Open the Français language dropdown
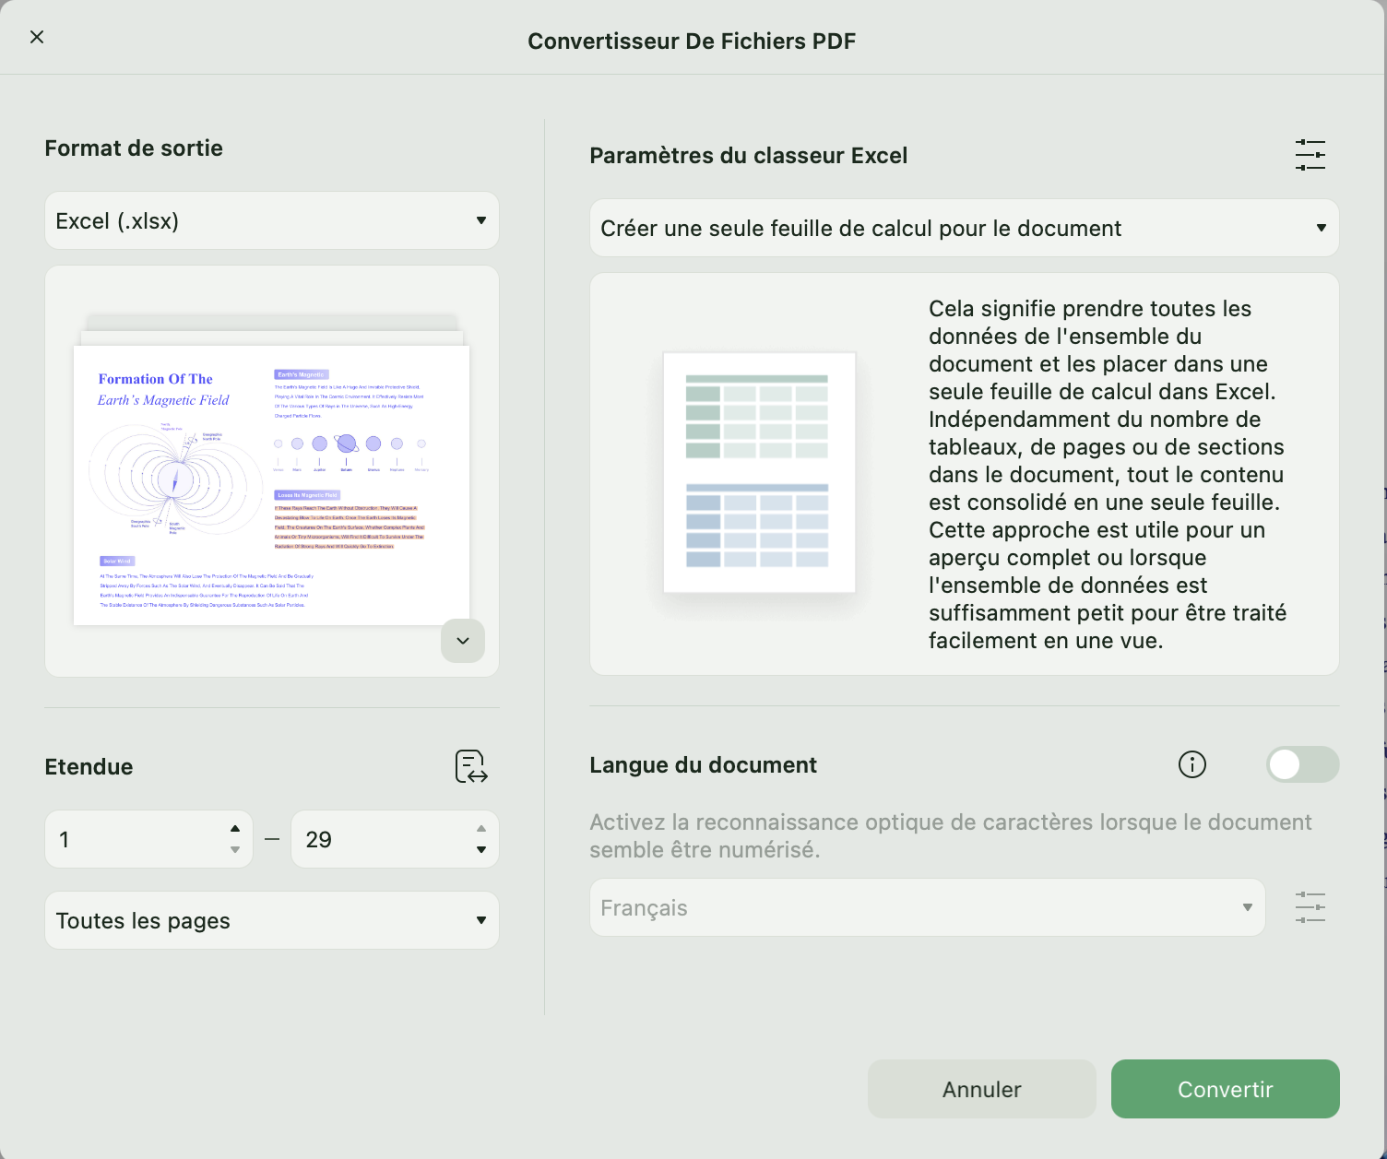Viewport: 1387px width, 1159px height. (927, 907)
